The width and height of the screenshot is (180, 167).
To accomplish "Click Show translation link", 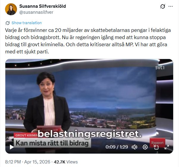I will tap(27, 23).
